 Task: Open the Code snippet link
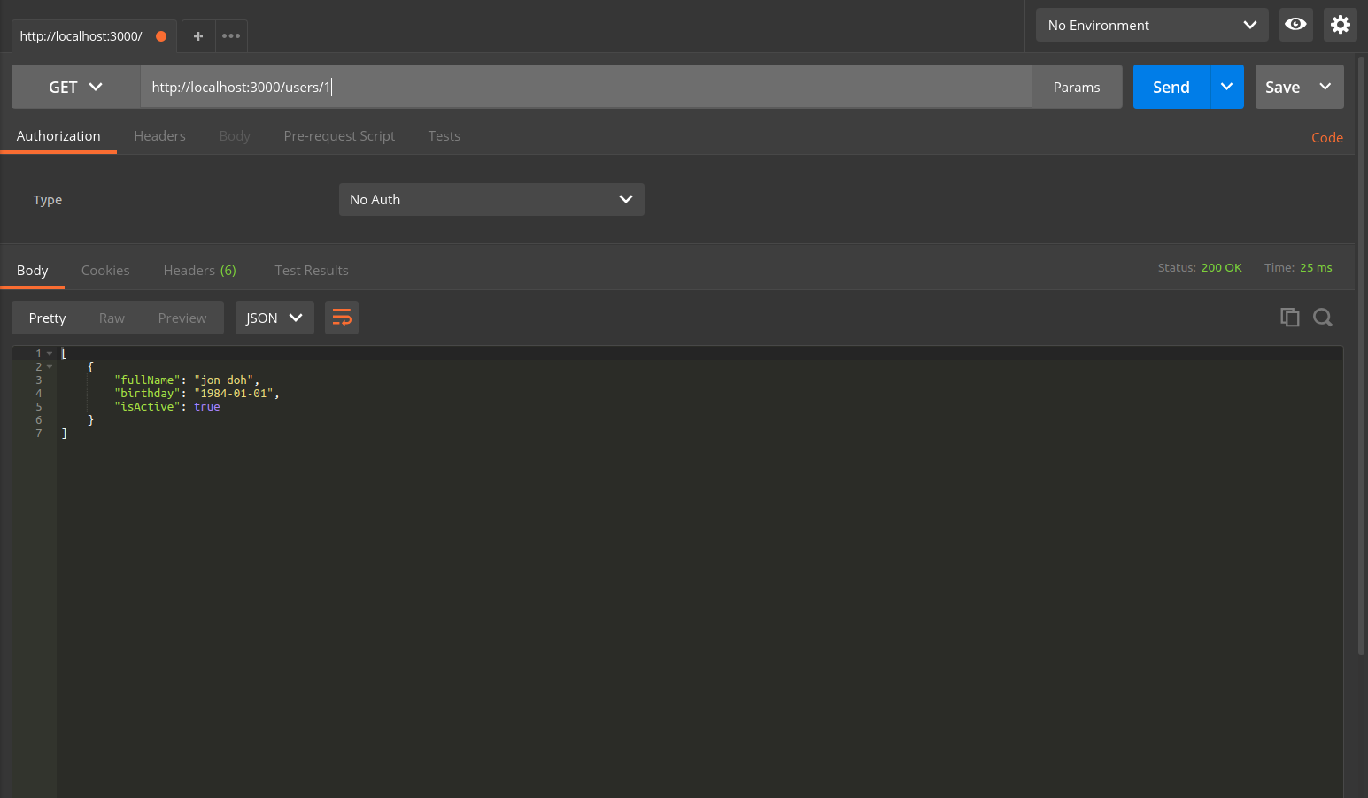1326,137
